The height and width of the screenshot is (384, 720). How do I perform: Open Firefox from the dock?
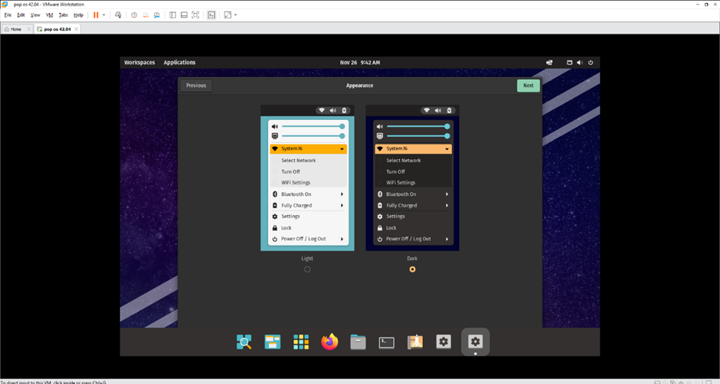point(329,342)
